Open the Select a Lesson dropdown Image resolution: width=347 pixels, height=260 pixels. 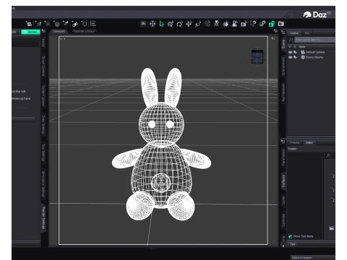(312, 258)
